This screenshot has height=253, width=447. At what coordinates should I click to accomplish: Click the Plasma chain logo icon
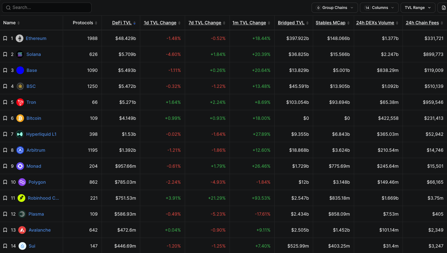click(22, 214)
